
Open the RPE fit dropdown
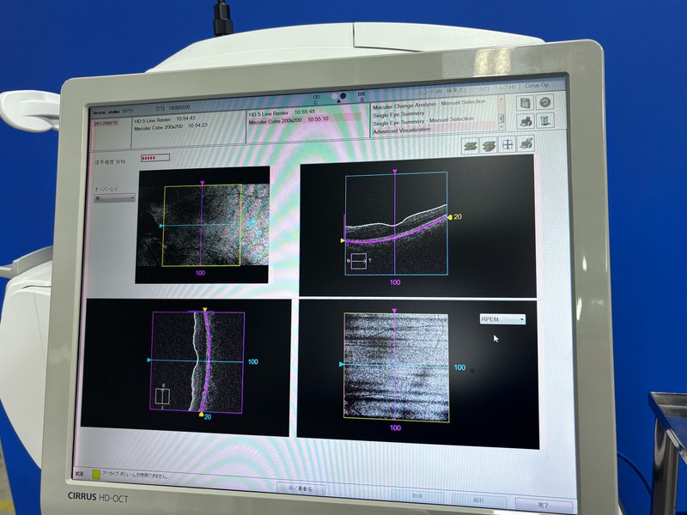(x=502, y=319)
